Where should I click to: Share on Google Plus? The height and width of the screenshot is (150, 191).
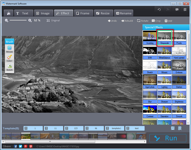coord(26,146)
